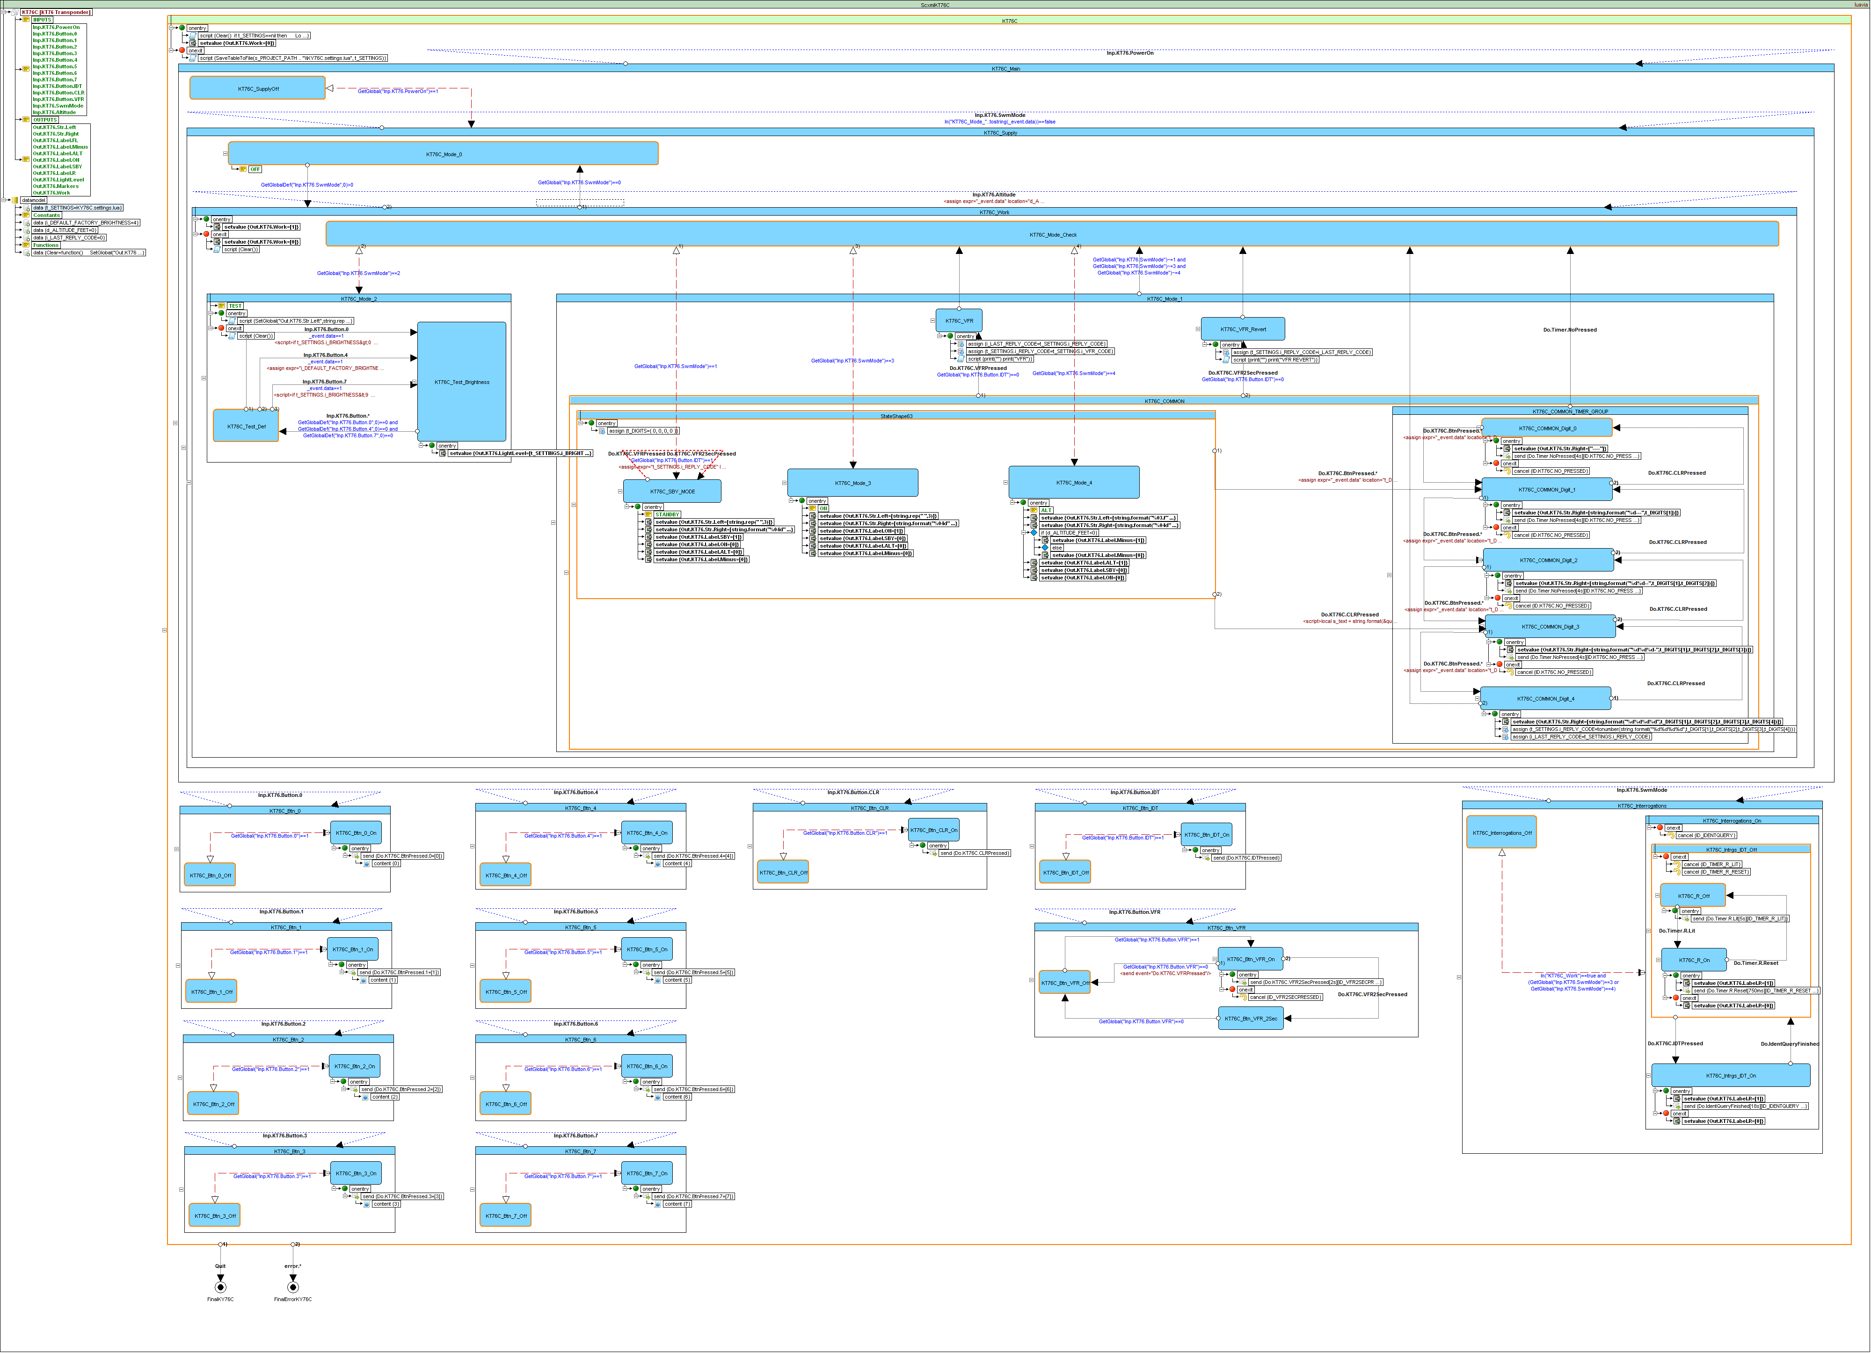Select the KT76C_Interrogations_Off state

pyautogui.click(x=1501, y=833)
